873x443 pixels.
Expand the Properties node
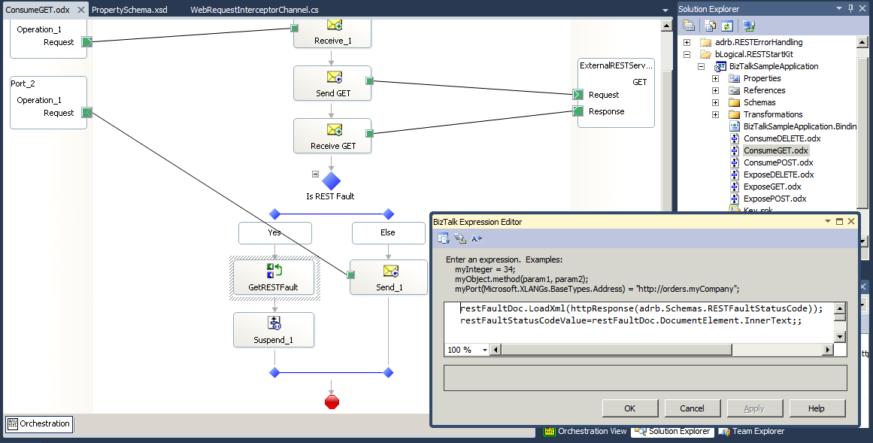pos(715,78)
